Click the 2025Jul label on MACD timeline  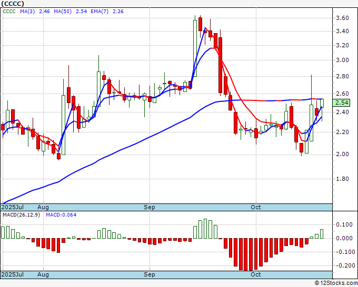click(x=12, y=274)
